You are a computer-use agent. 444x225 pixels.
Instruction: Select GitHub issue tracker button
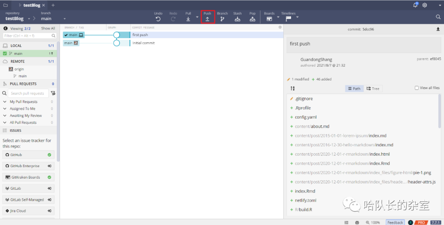click(28, 155)
